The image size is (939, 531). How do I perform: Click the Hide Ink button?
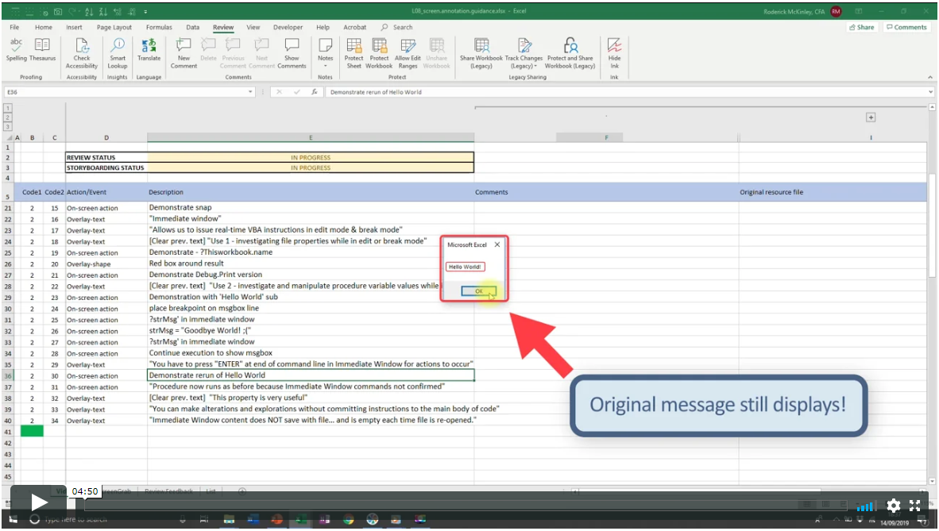click(x=614, y=53)
